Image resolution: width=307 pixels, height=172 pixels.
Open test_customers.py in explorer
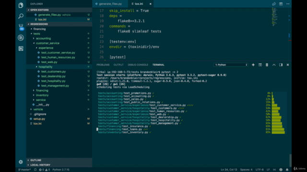(59, 72)
